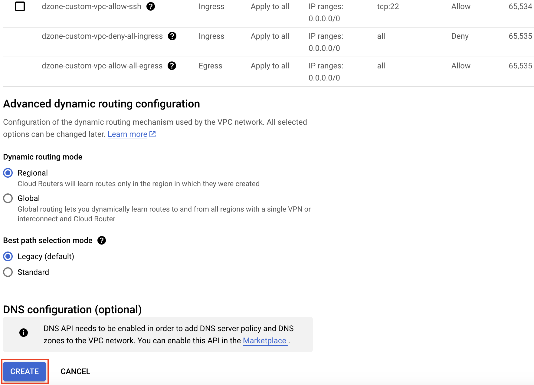Image resolution: width=534 pixels, height=385 pixels.
Task: Select Regional dynamic routing mode
Action: pyautogui.click(x=8, y=173)
